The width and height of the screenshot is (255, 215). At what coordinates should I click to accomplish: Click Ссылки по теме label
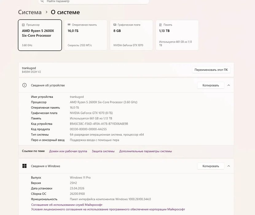click(33, 151)
